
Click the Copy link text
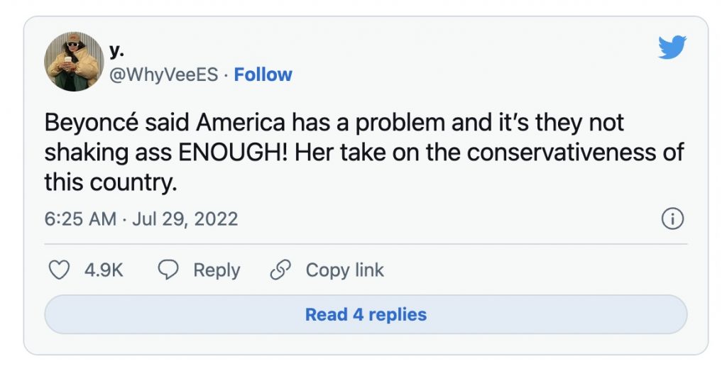[344, 270]
